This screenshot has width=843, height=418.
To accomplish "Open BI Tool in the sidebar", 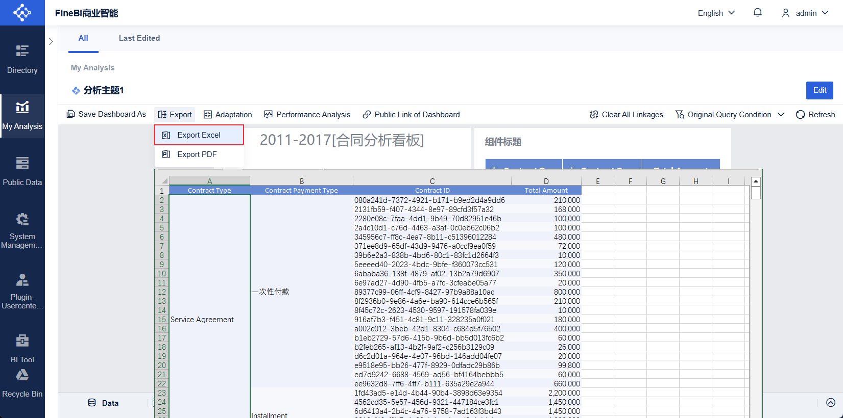I will (x=22, y=348).
